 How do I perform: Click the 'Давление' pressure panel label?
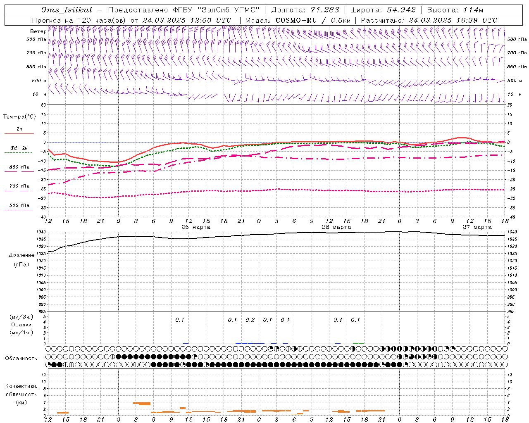click(x=21, y=255)
